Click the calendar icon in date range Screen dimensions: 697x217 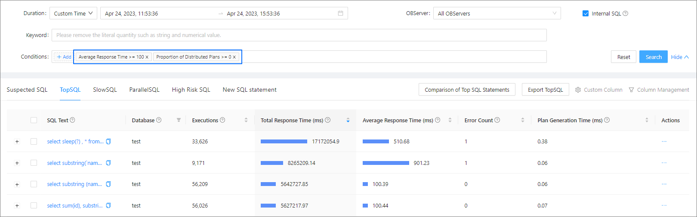tap(340, 13)
